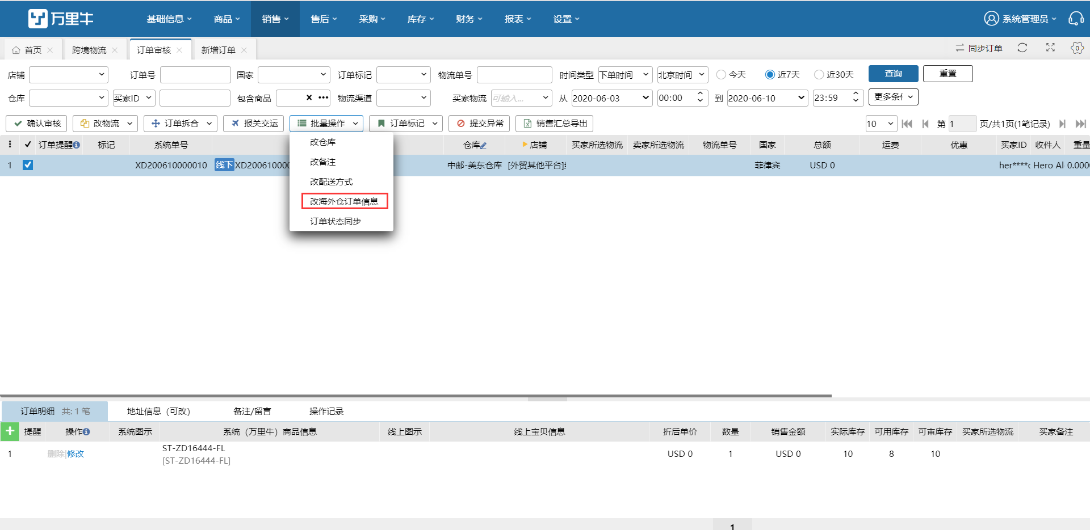Clear the 包含商品 field with X
1090x530 pixels.
coord(309,97)
